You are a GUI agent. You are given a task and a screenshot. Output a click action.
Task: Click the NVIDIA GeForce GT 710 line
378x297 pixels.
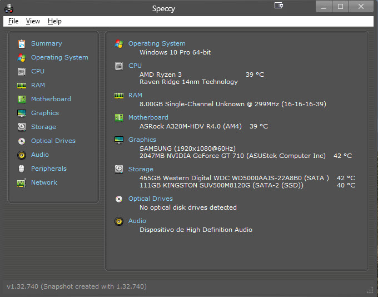coord(232,156)
